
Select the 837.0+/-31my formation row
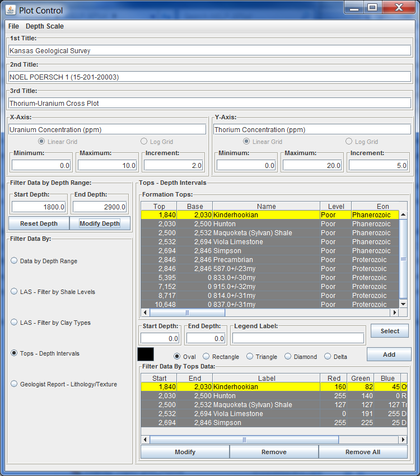point(270,304)
